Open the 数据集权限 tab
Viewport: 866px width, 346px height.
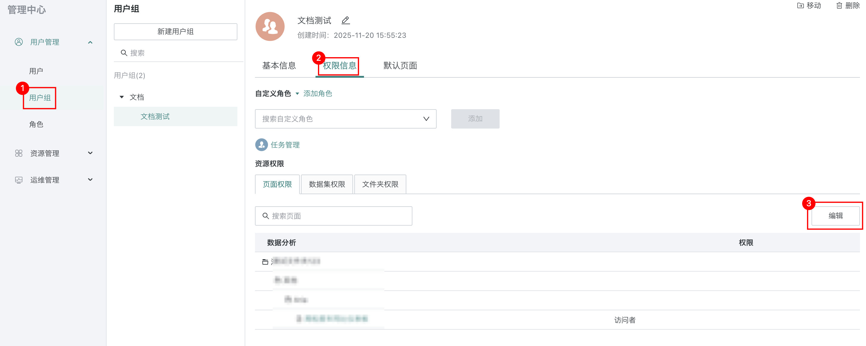tap(326, 184)
